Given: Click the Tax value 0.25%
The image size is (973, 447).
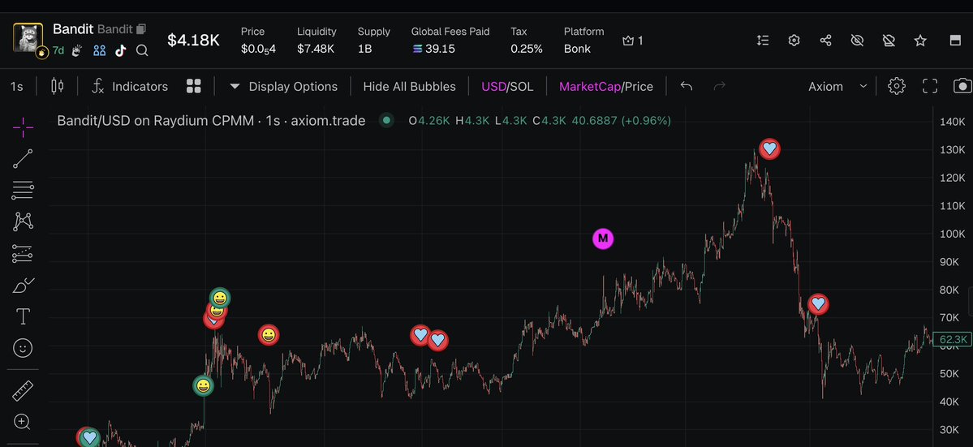Looking at the screenshot, I should tap(527, 49).
